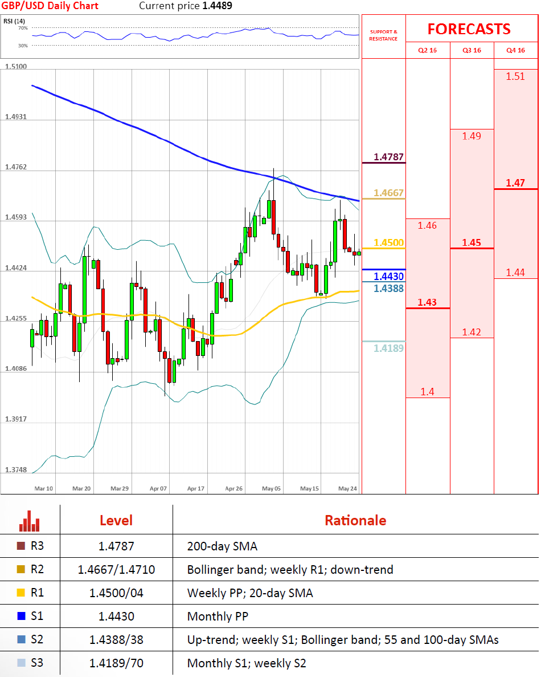This screenshot has width=541, height=677.
Task: Click the 1.4189 support level marker
Action: (388, 348)
